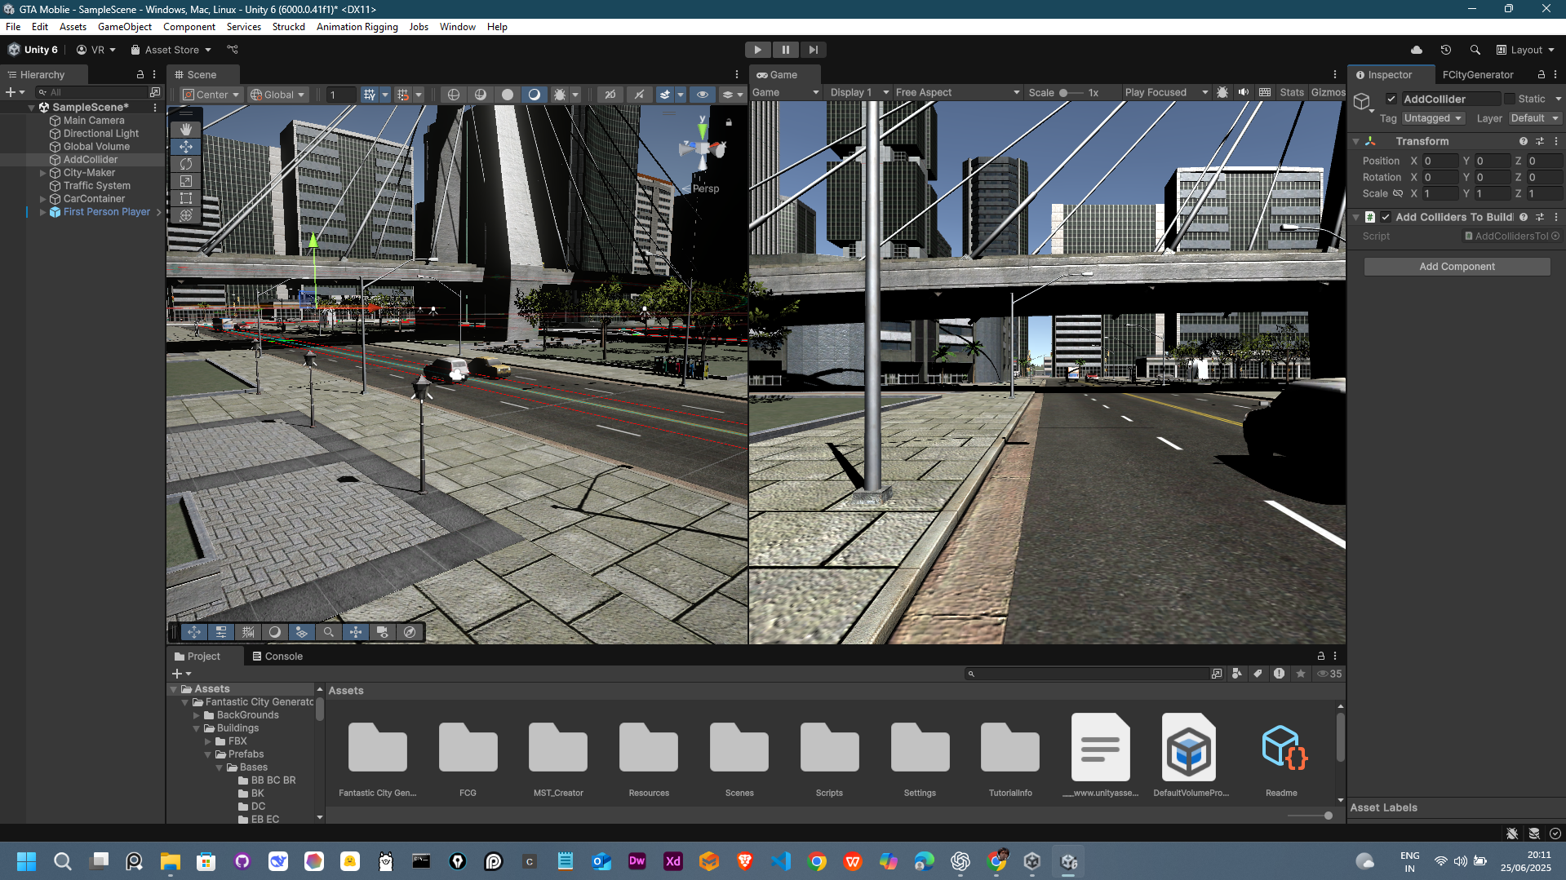Toggle AddCollider active checkbox
This screenshot has height=880, width=1566.
[1391, 99]
